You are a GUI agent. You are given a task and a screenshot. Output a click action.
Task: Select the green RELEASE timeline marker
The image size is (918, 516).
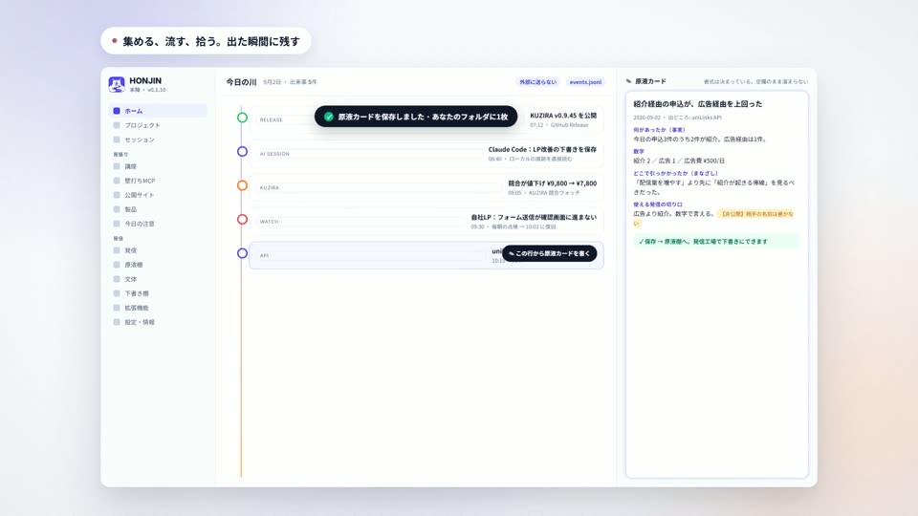click(242, 118)
